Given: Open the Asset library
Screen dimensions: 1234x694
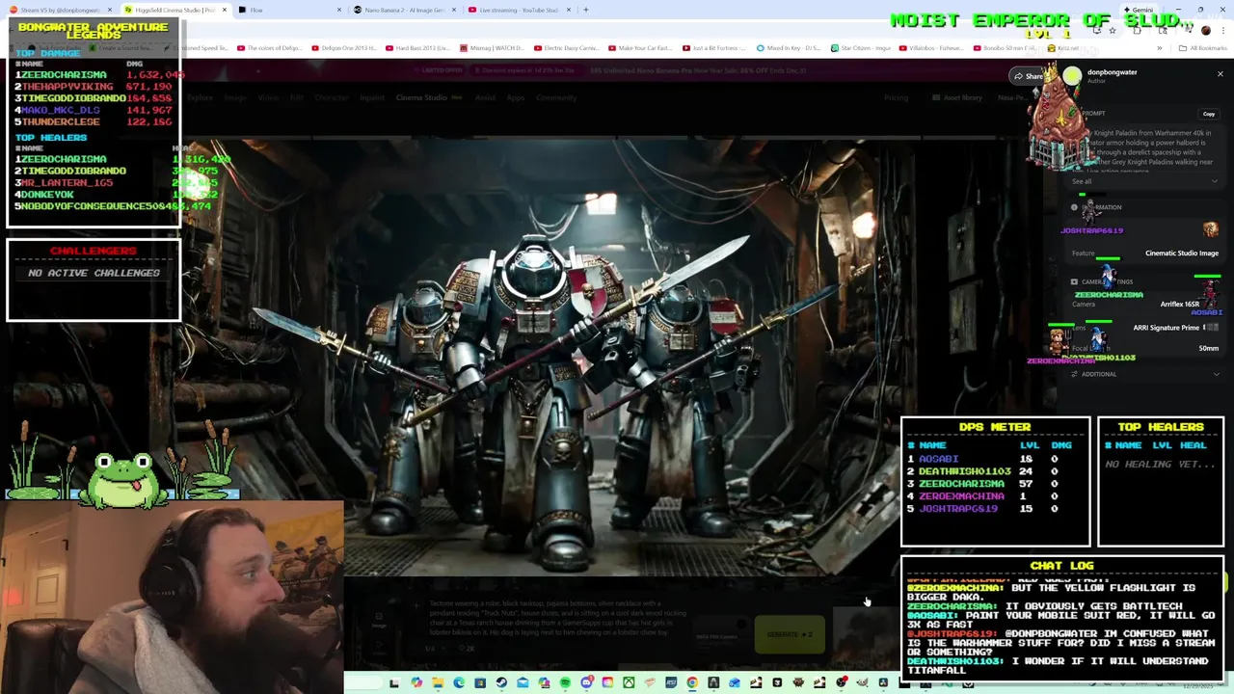Looking at the screenshot, I should [957, 97].
